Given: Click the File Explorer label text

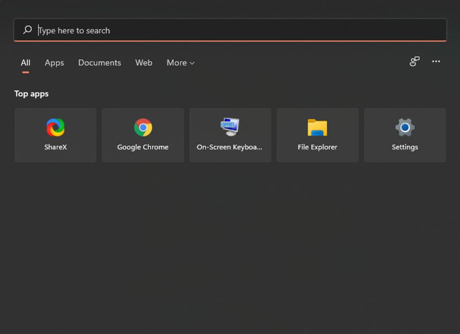Looking at the screenshot, I should 317,147.
